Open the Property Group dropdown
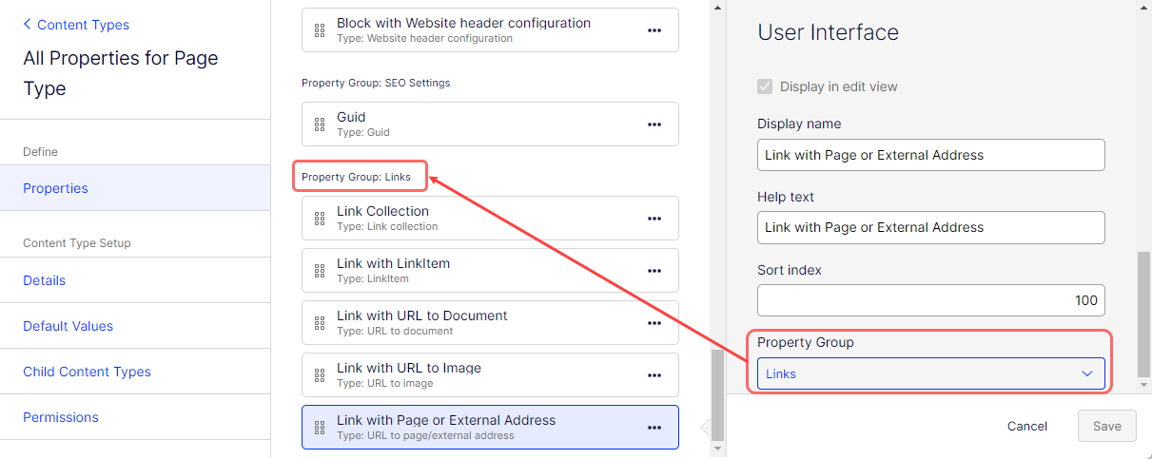1152x459 pixels. click(931, 373)
